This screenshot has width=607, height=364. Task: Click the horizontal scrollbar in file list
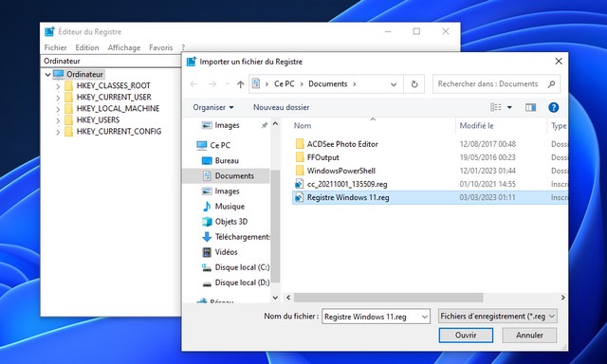pyautogui.click(x=388, y=298)
